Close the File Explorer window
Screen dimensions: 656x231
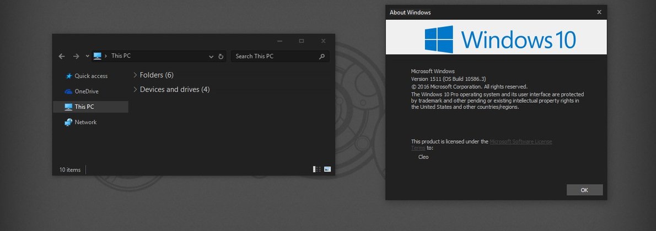click(x=324, y=41)
